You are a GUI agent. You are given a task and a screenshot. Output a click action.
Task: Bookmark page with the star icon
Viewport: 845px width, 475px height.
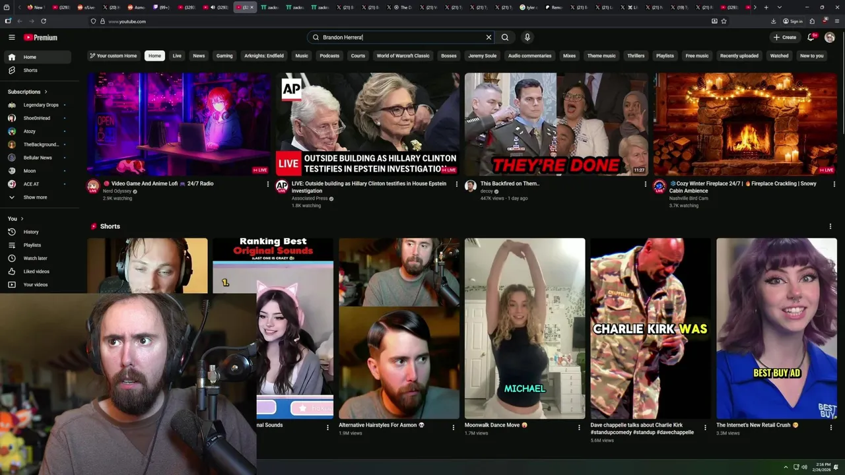pyautogui.click(x=724, y=21)
